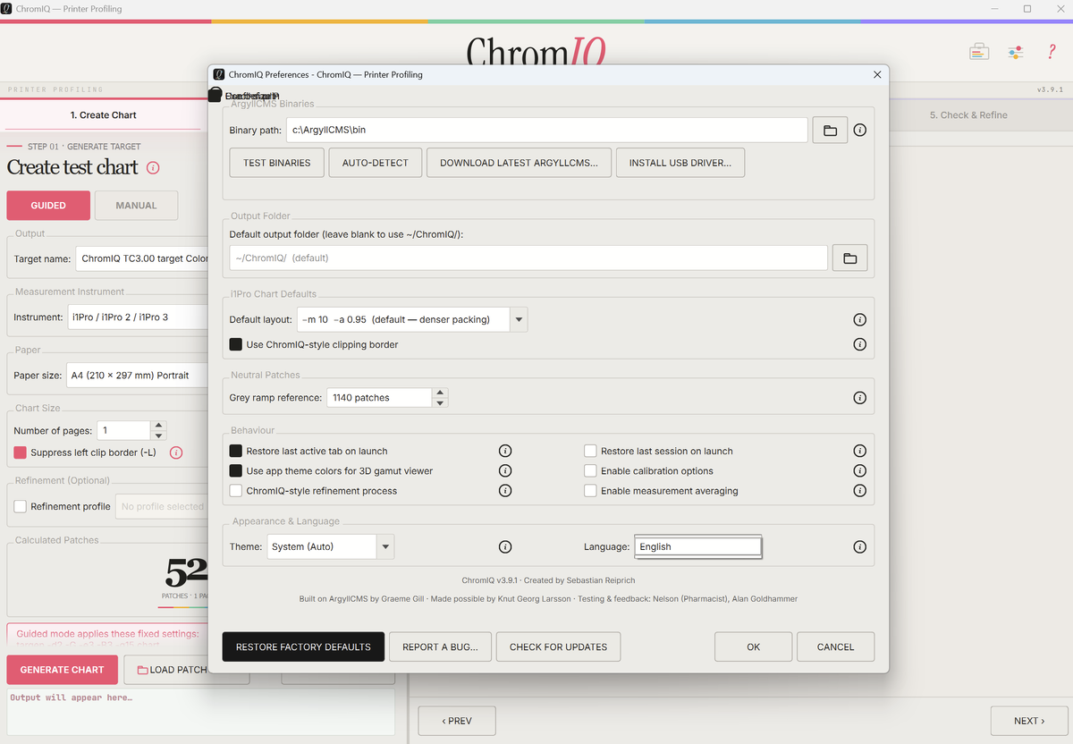Click ChromIQ logo in Preferences title bar

click(x=219, y=75)
